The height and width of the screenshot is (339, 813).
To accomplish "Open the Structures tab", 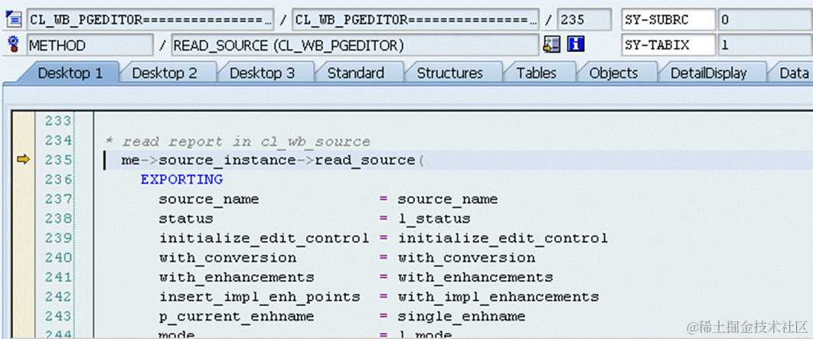I will click(x=450, y=73).
